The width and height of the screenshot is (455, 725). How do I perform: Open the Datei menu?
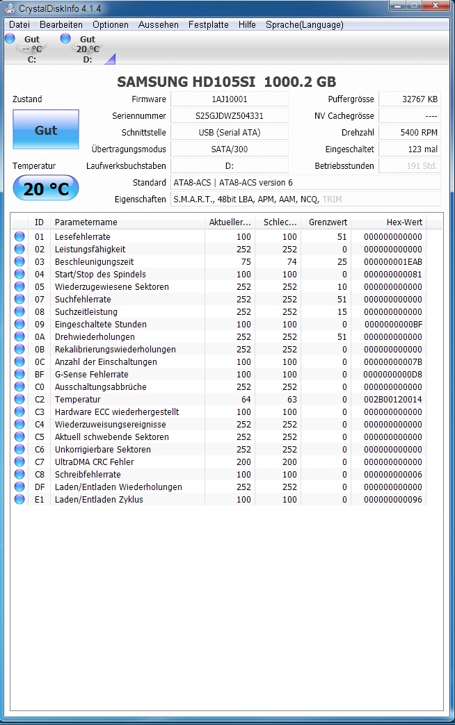pos(19,24)
